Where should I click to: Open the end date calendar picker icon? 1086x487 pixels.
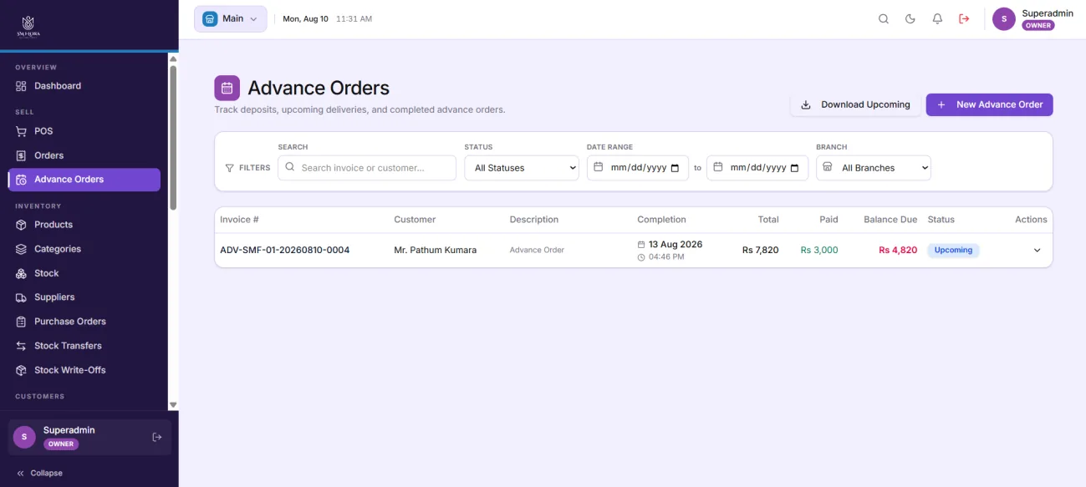(794, 168)
